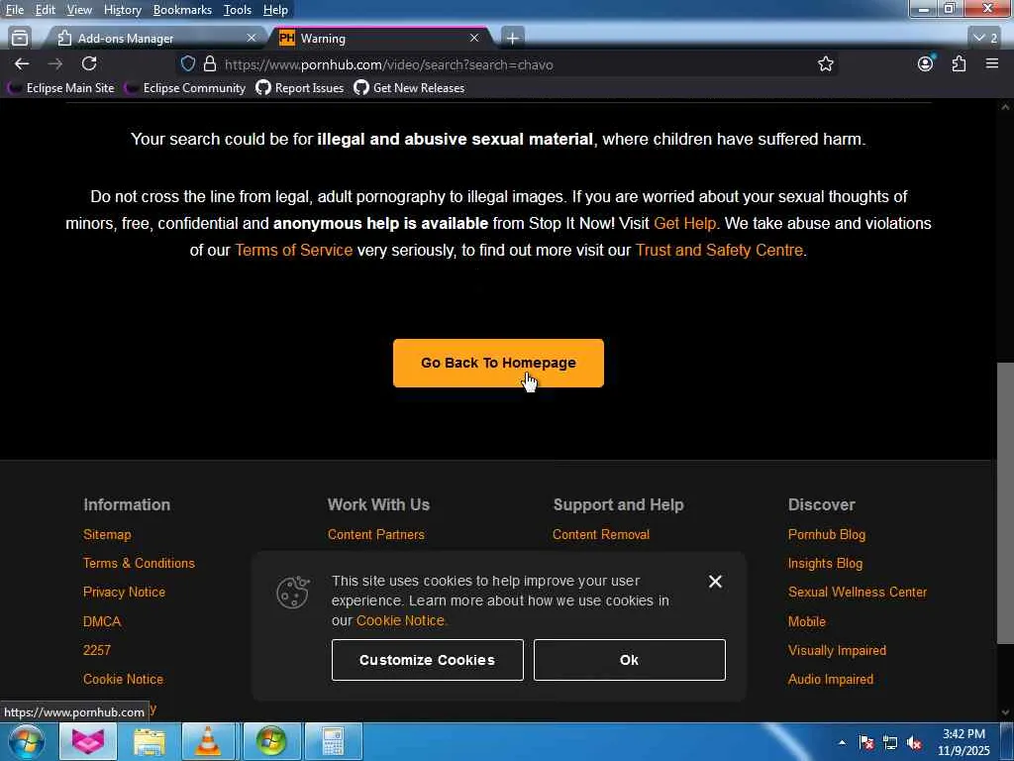Open the calculator icon in taskbar
Screen dimensions: 1014x761
click(x=333, y=742)
